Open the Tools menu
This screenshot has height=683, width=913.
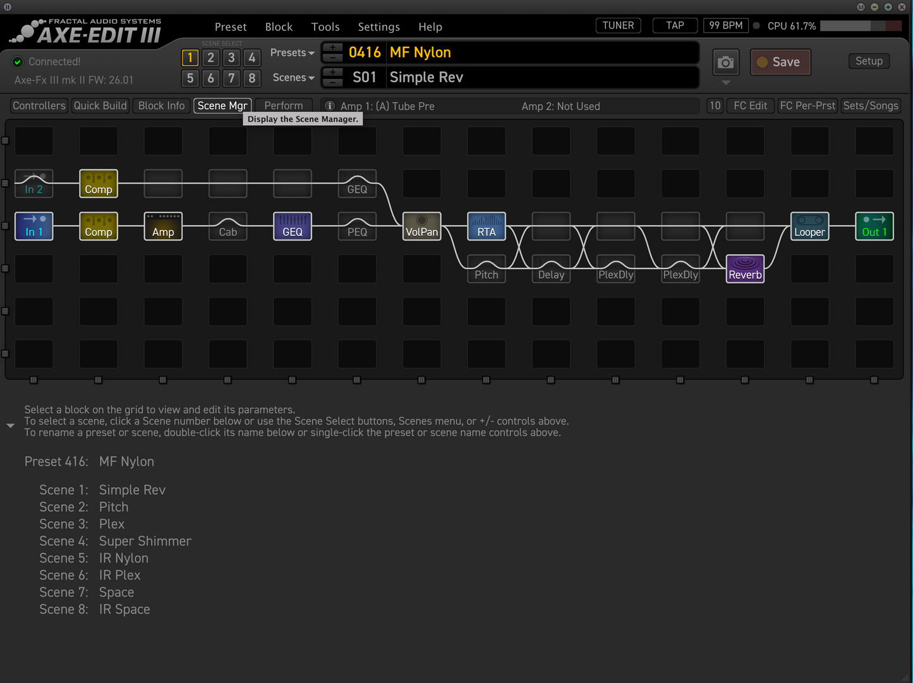point(325,27)
